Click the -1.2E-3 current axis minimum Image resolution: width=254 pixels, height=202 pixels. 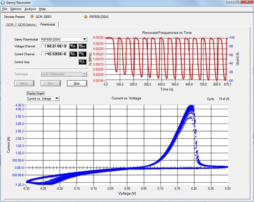[x=19, y=185]
